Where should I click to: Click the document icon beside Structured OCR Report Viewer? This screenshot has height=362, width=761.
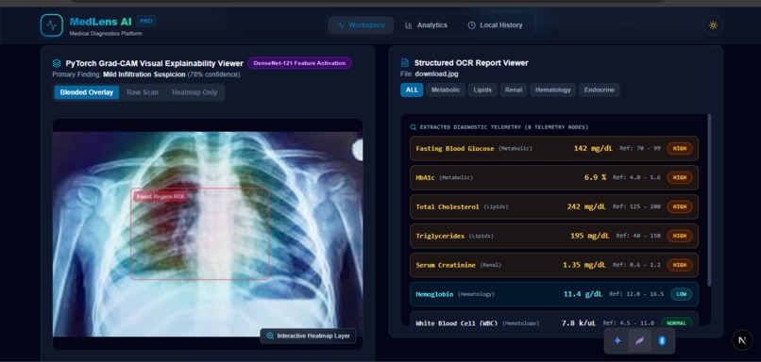click(x=405, y=63)
